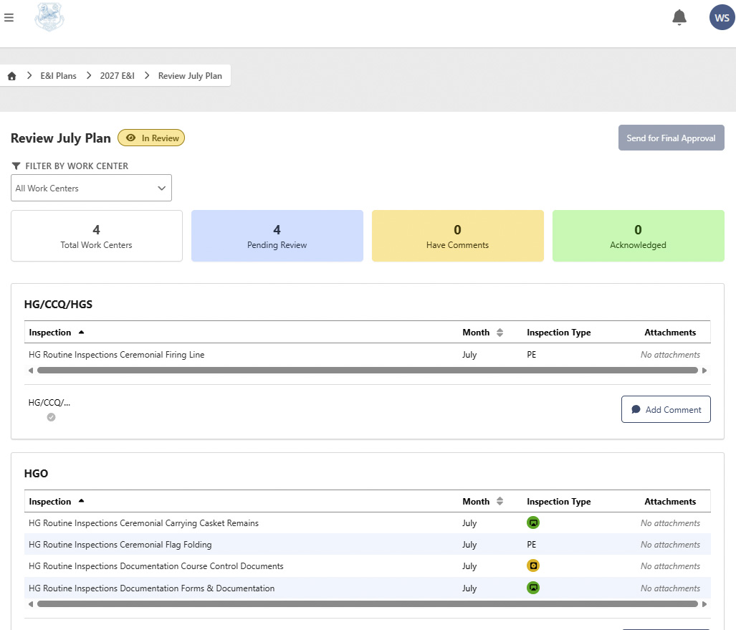Click No attachments in Flag Folding row
736x630 pixels.
(670, 545)
